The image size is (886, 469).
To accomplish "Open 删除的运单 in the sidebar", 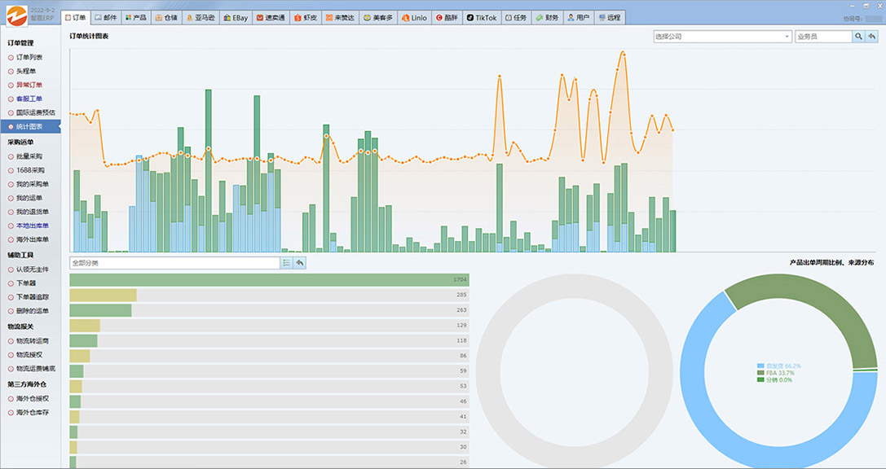I will [x=33, y=311].
